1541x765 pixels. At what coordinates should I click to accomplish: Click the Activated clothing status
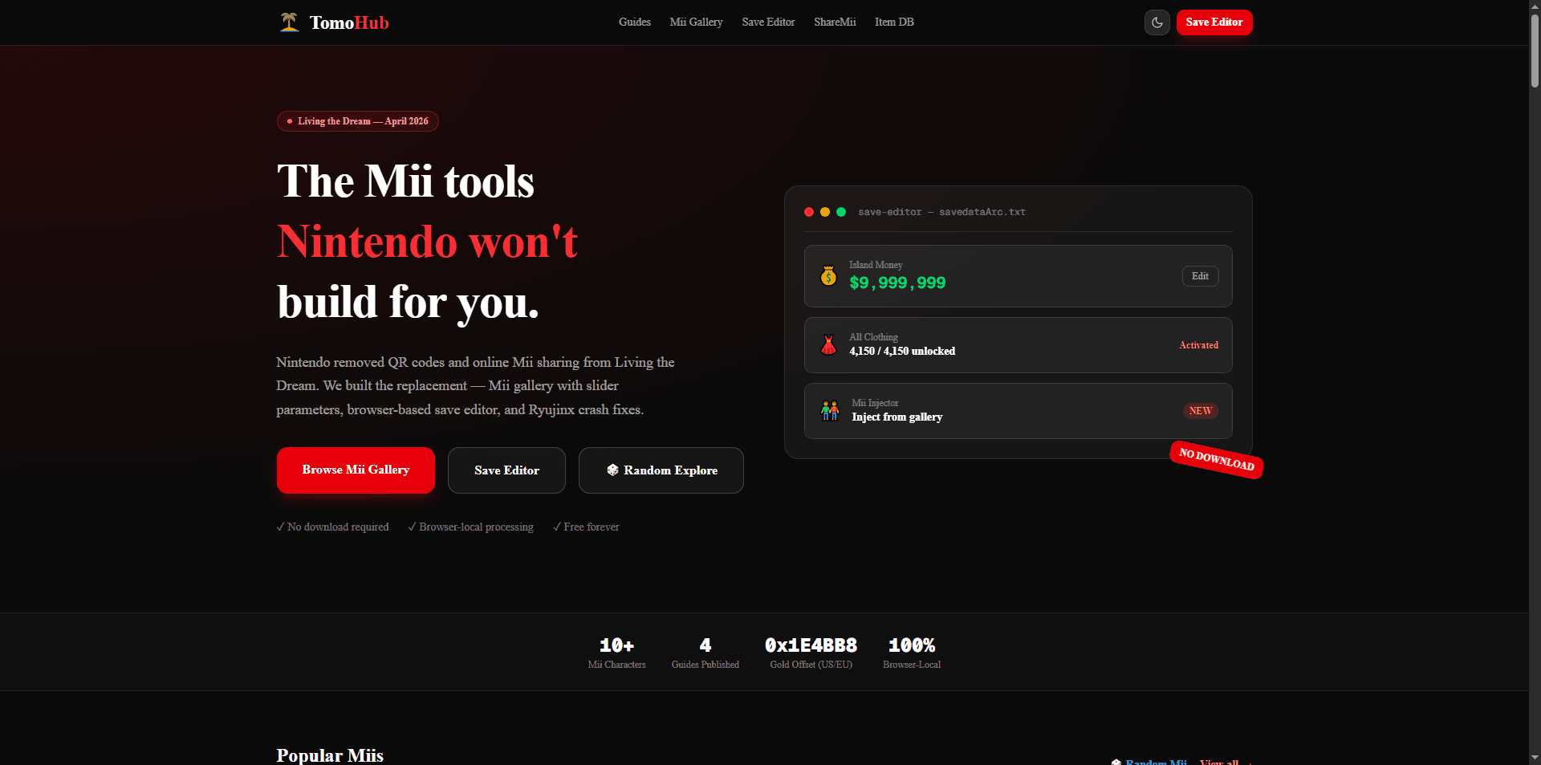[1198, 345]
